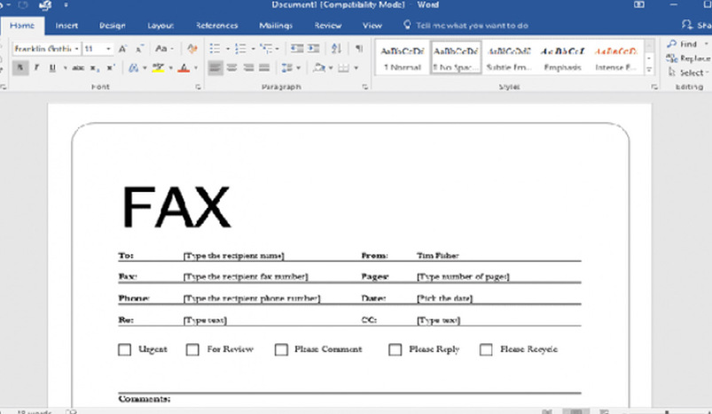Justify the paragraph text
The height and width of the screenshot is (414, 712).
(264, 68)
